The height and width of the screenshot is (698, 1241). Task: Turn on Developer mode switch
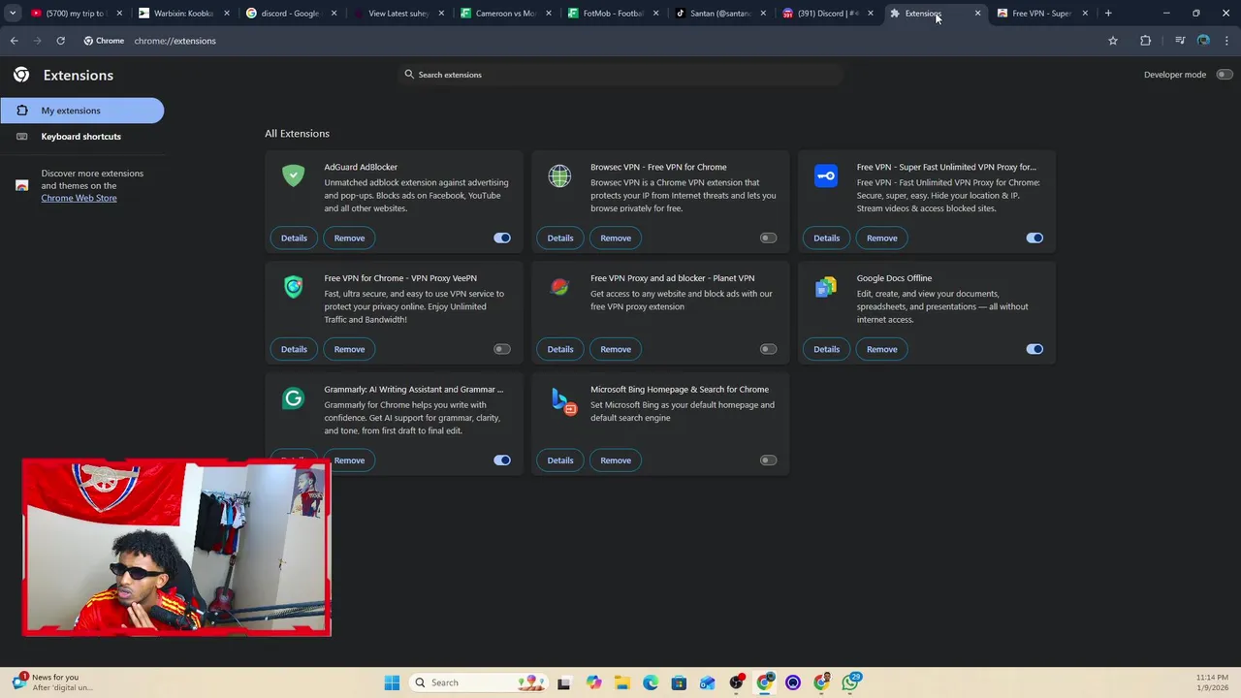(1224, 75)
